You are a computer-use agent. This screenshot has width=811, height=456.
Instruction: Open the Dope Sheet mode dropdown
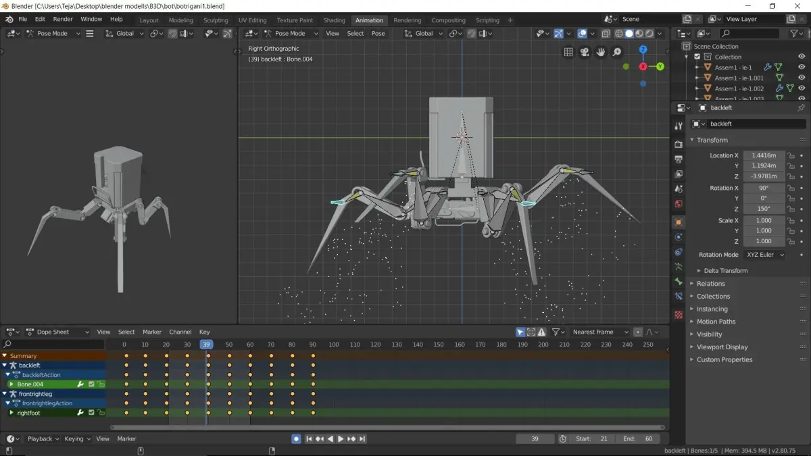point(58,332)
